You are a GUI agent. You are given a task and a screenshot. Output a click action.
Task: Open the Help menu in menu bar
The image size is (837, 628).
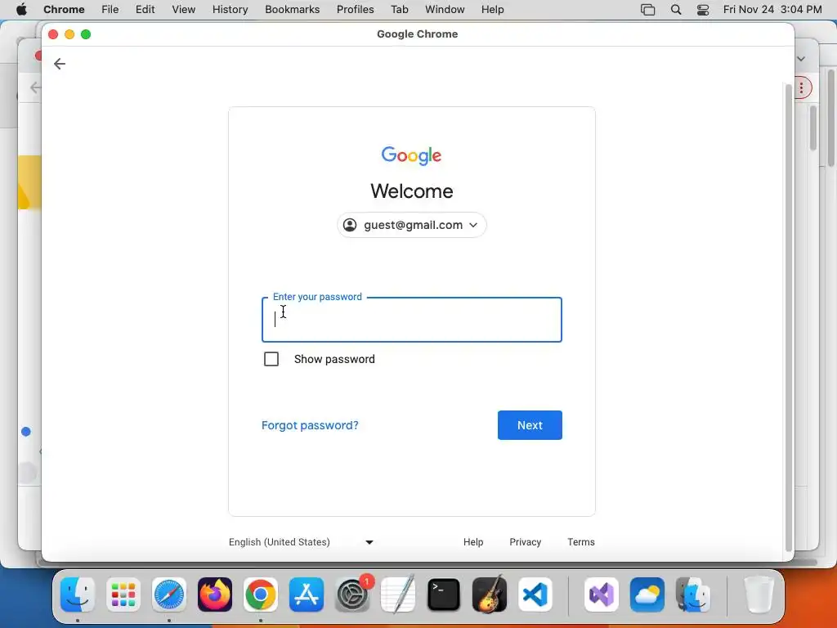coord(492,9)
